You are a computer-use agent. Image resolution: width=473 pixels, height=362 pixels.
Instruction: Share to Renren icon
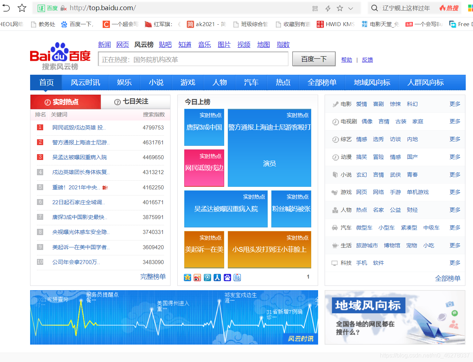[x=217, y=277]
